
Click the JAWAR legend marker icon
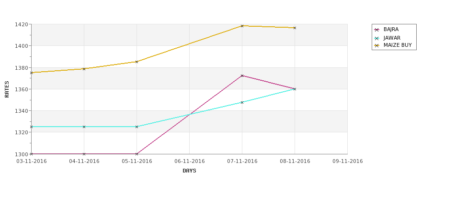pos(377,38)
